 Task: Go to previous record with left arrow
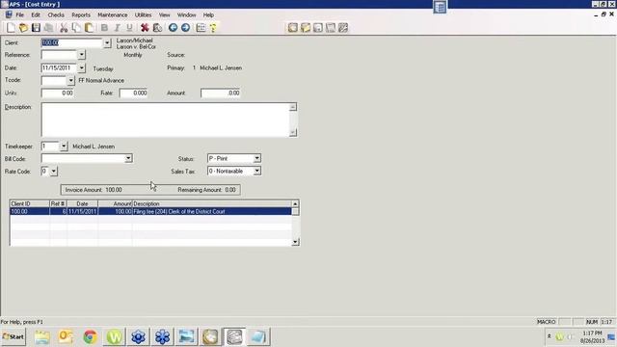(x=173, y=28)
